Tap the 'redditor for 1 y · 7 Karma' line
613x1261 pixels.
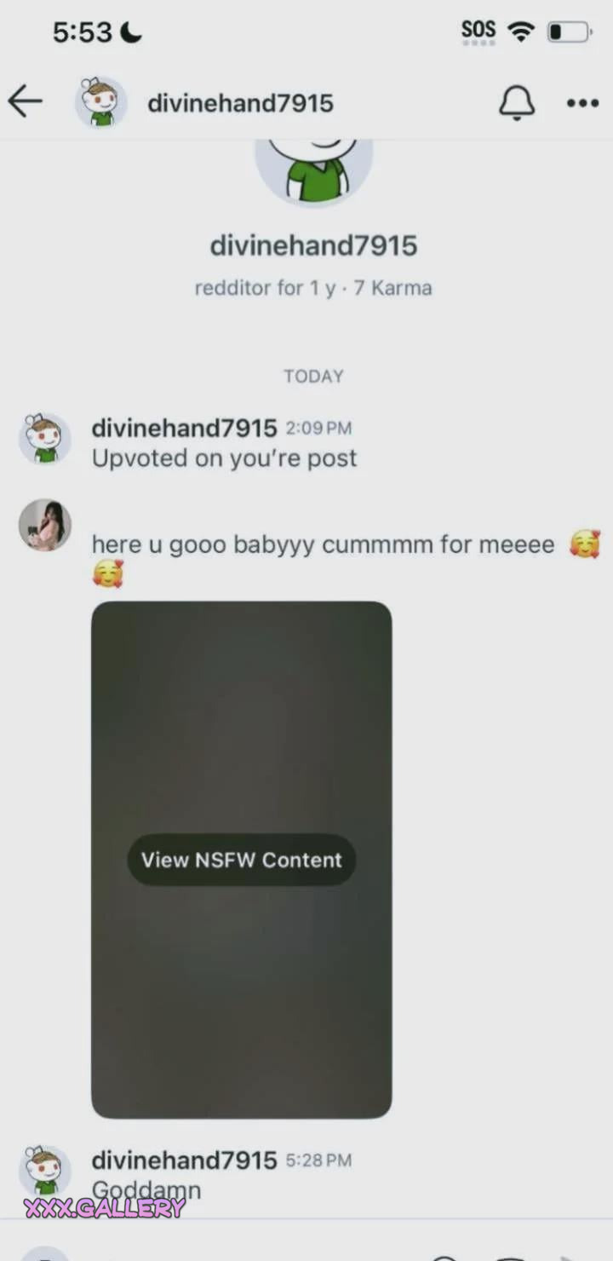(313, 288)
